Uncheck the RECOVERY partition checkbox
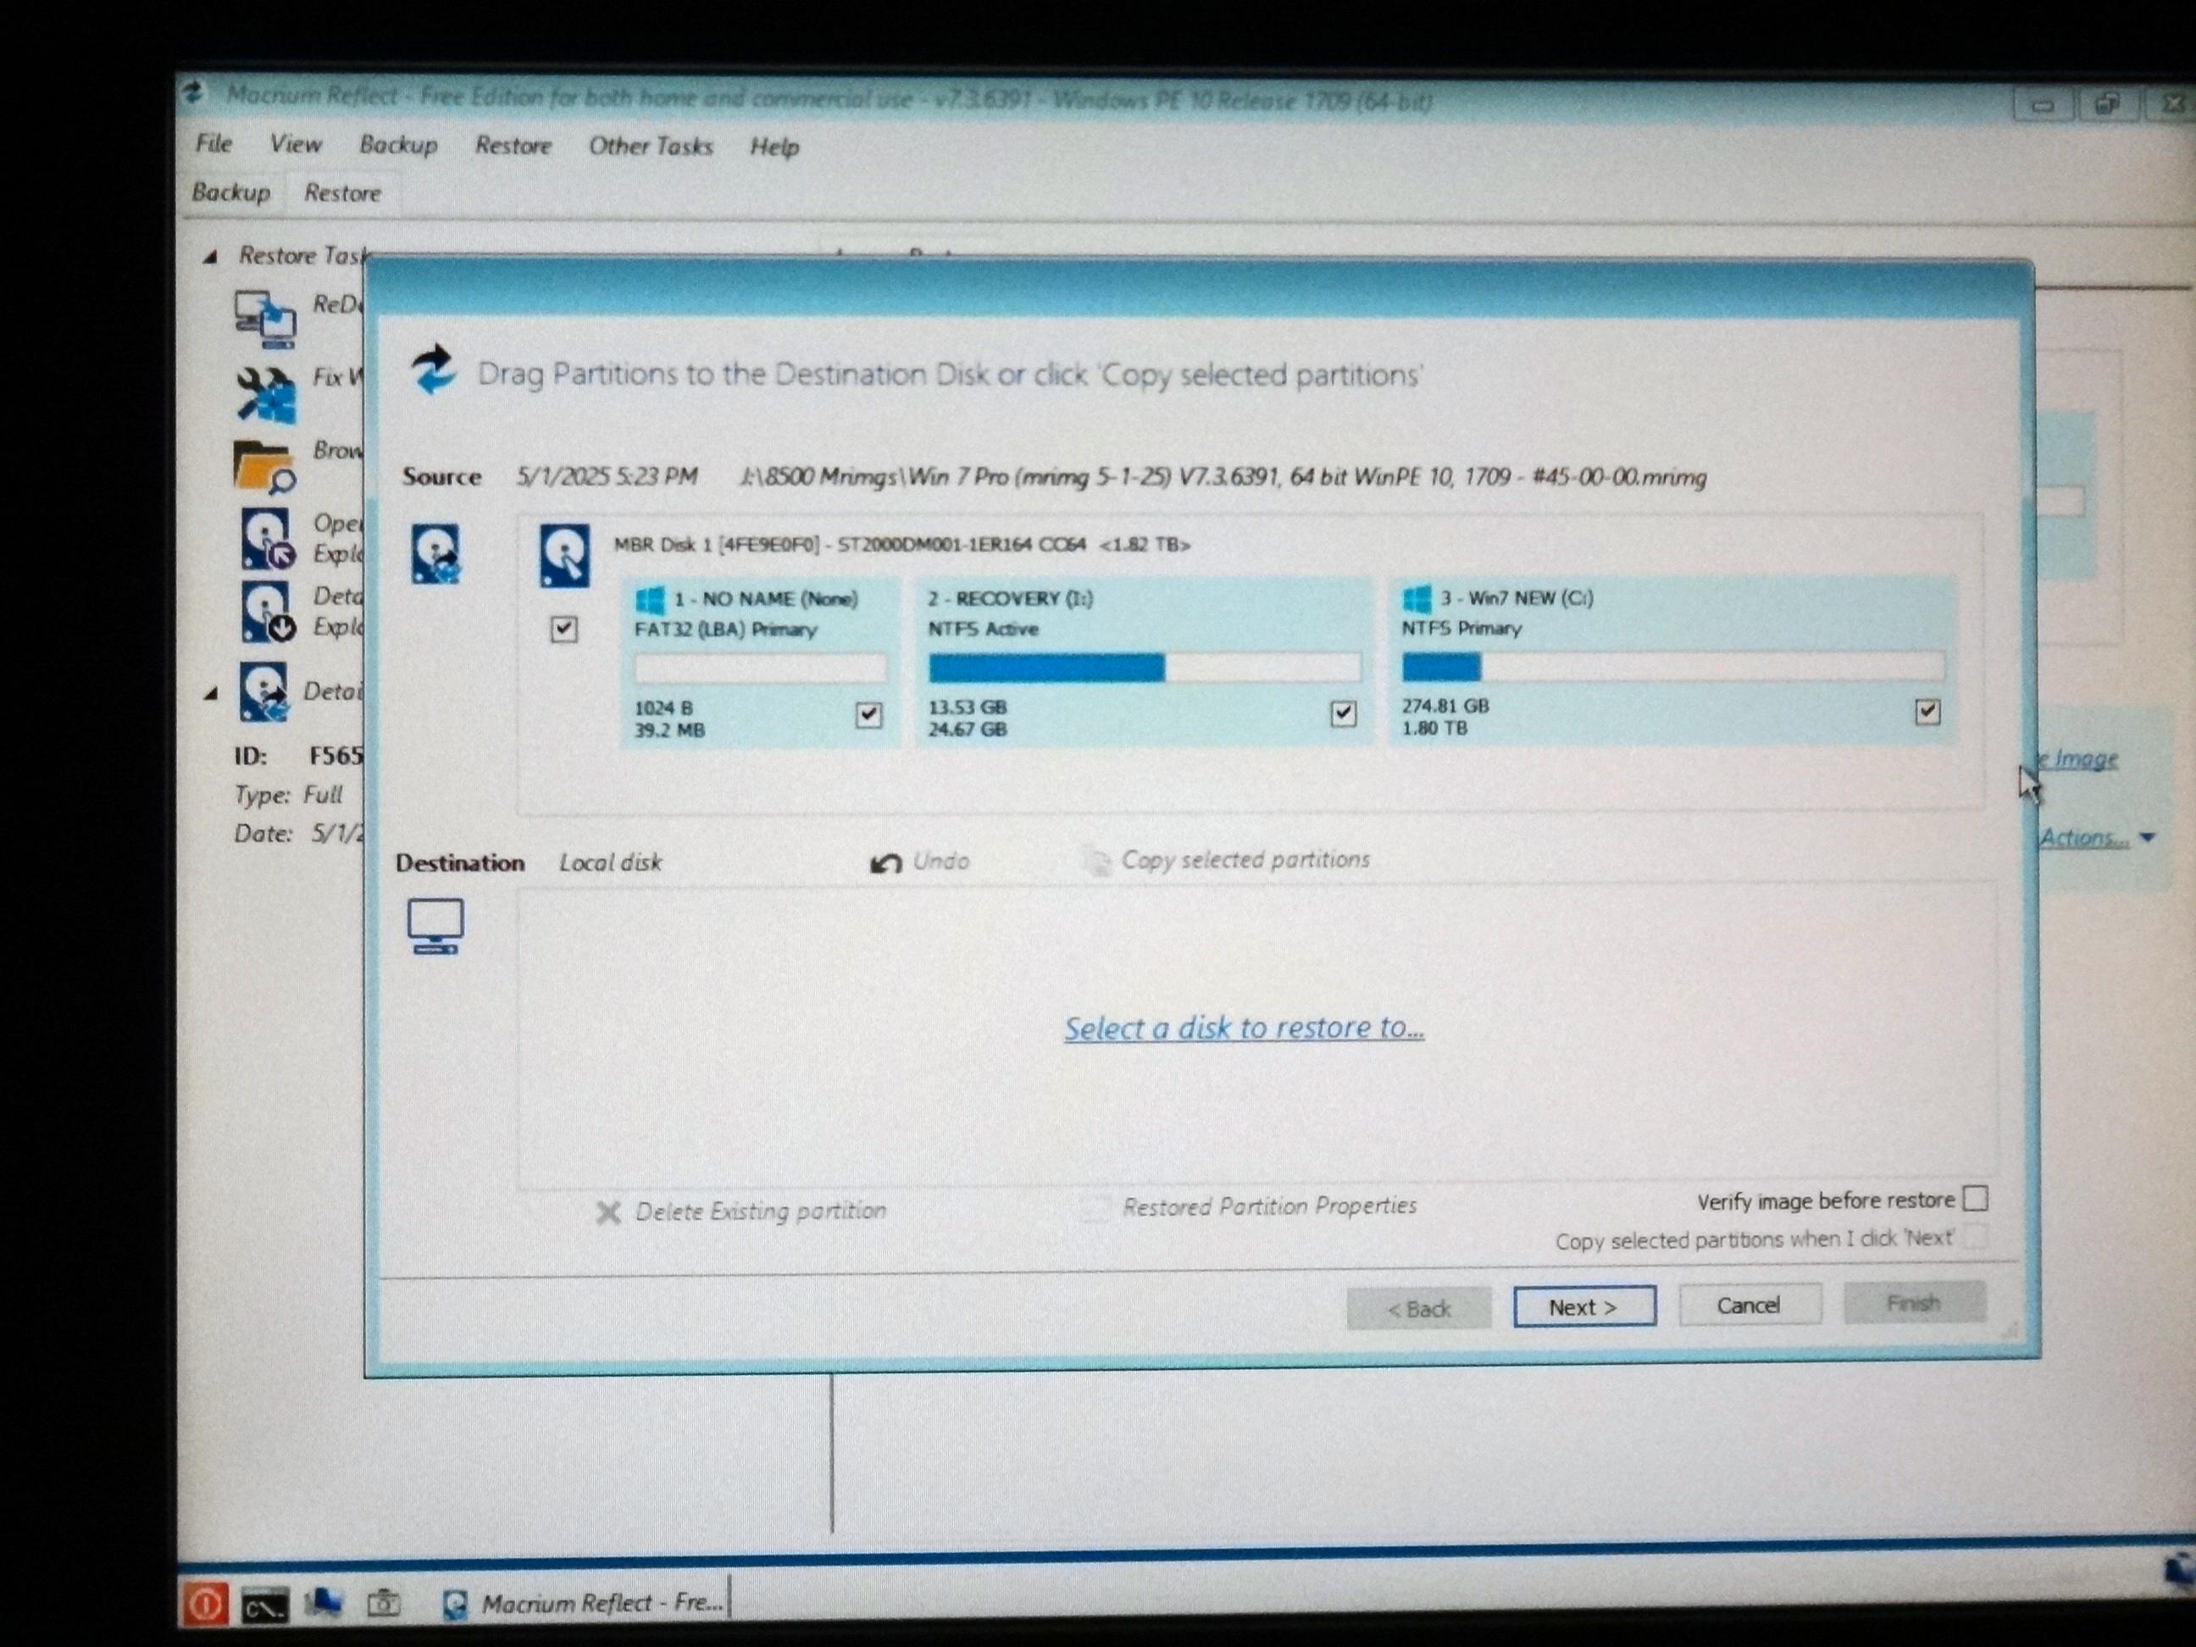This screenshot has height=1647, width=2196. coord(1343,713)
